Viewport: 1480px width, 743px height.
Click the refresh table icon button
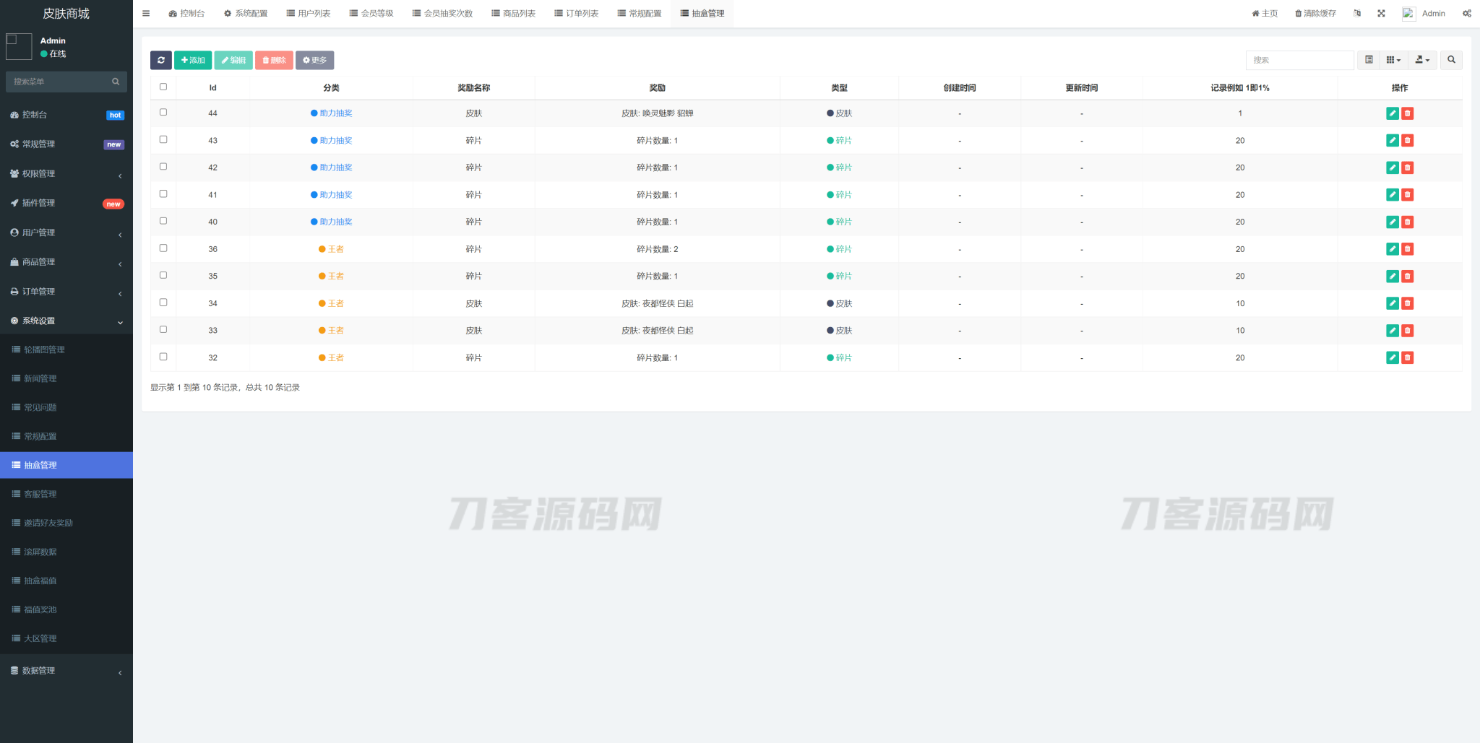pos(160,60)
